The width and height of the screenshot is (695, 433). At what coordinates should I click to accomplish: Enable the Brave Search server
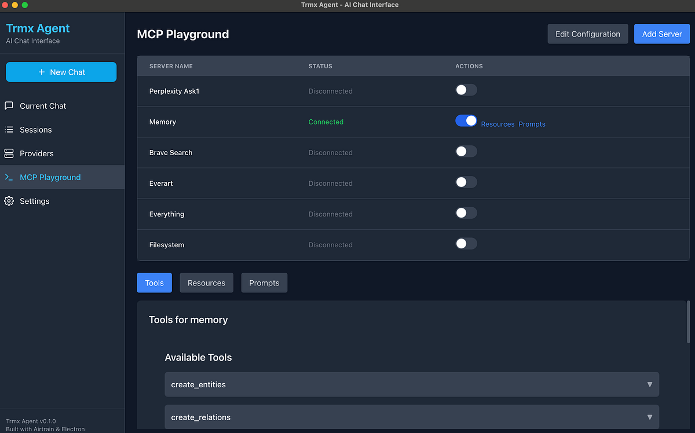(x=466, y=151)
